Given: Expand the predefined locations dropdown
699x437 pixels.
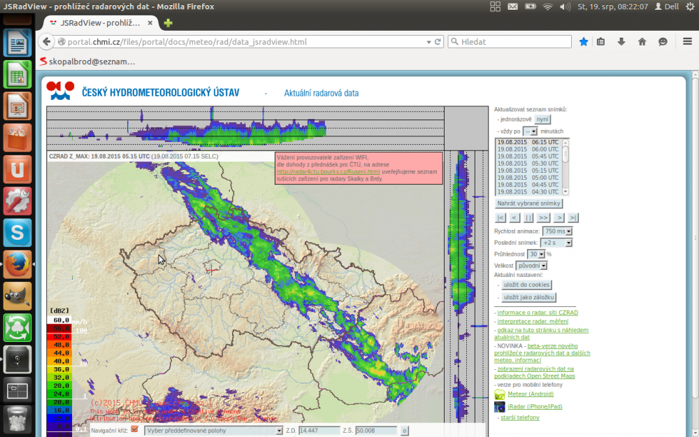Looking at the screenshot, I should (x=213, y=431).
